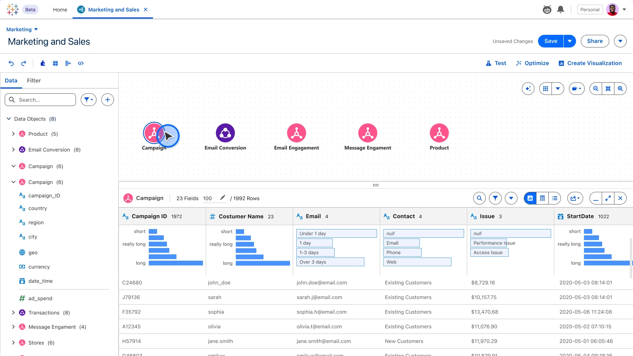Image resolution: width=633 pixels, height=356 pixels.
Task: Click the code view icon in toolbar
Action: 81,63
